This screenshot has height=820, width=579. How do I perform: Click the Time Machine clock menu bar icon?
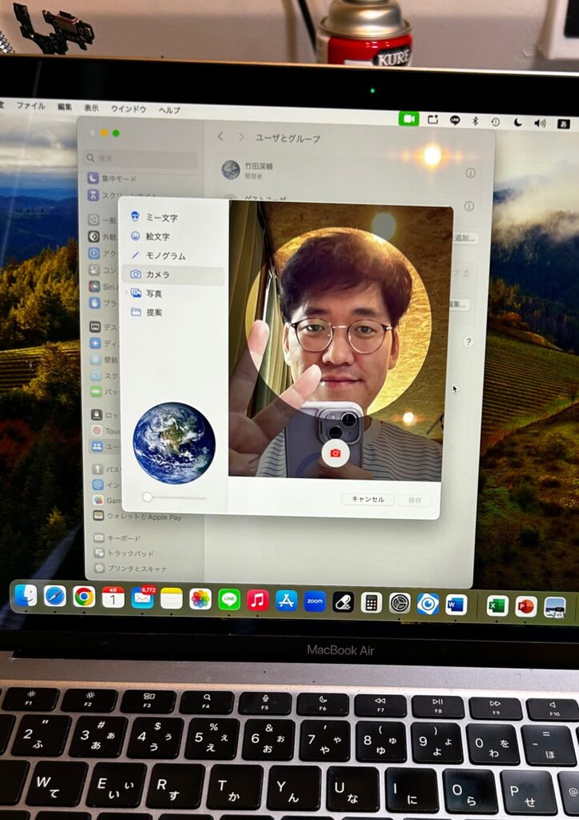pos(496,122)
